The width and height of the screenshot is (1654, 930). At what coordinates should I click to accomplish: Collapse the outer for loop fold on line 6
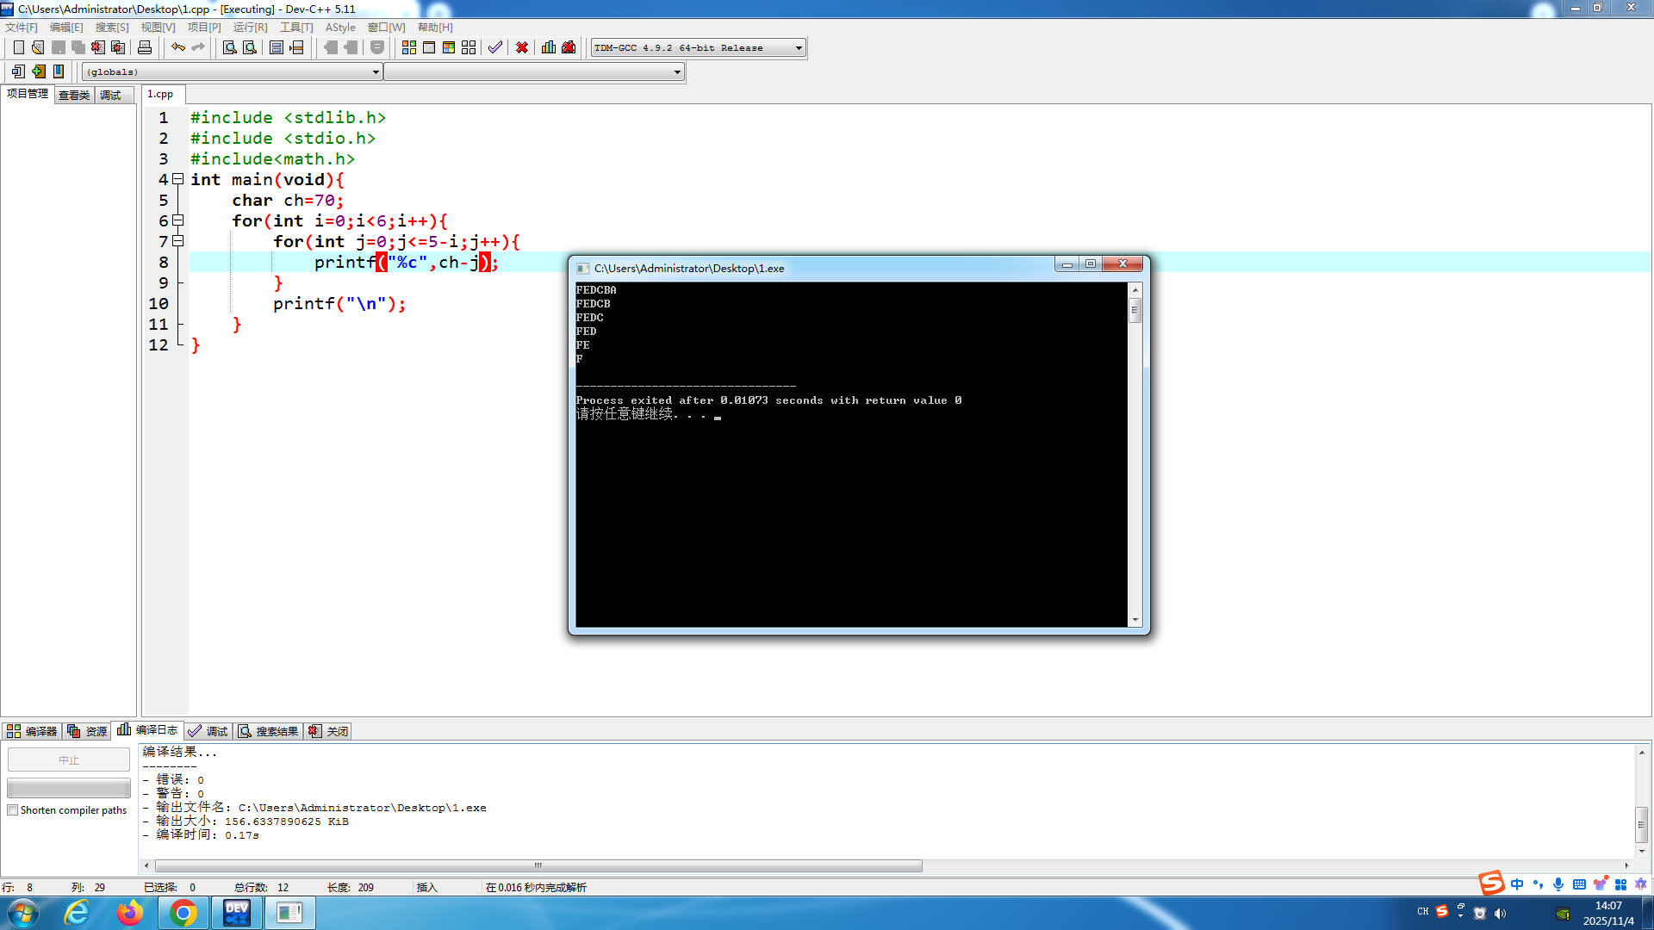click(177, 220)
